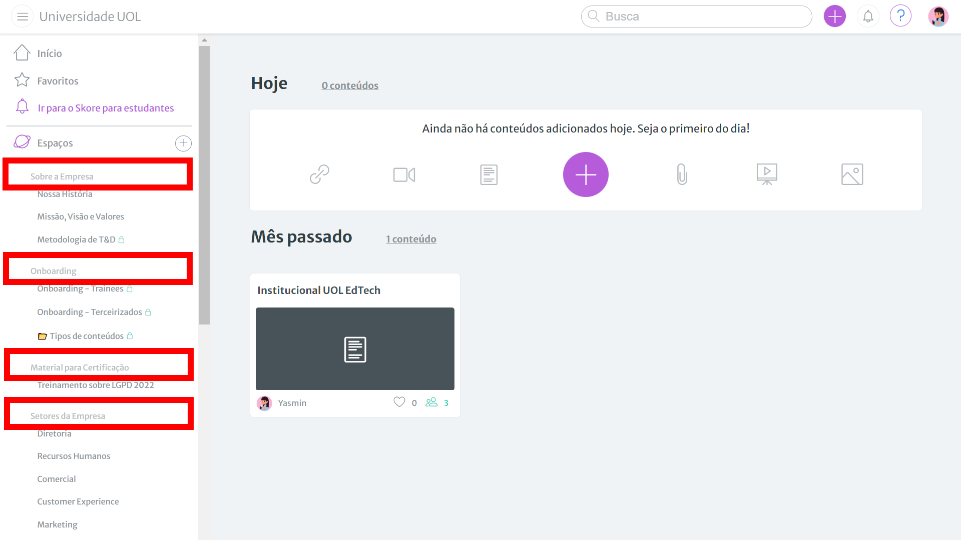Image resolution: width=961 pixels, height=540 pixels.
Task: Select Setores da Empresa section header
Action: tap(68, 416)
